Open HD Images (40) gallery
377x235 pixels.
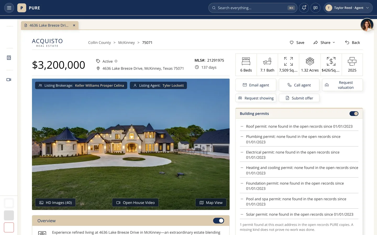(56, 203)
